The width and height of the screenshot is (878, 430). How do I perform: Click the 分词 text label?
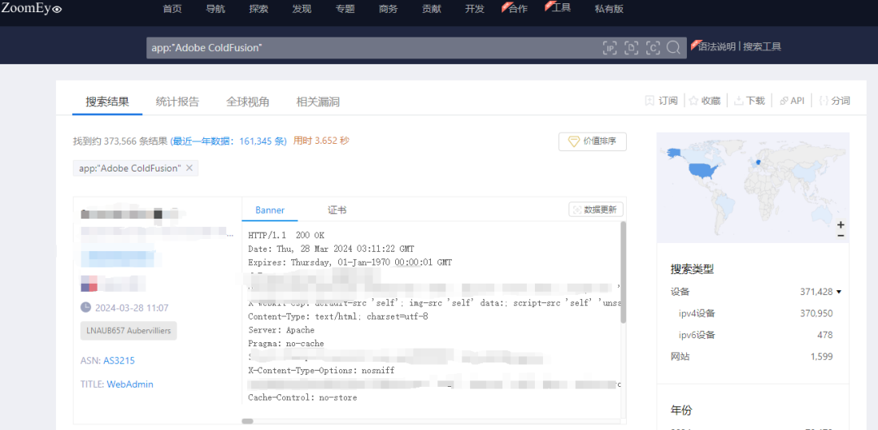tap(841, 101)
